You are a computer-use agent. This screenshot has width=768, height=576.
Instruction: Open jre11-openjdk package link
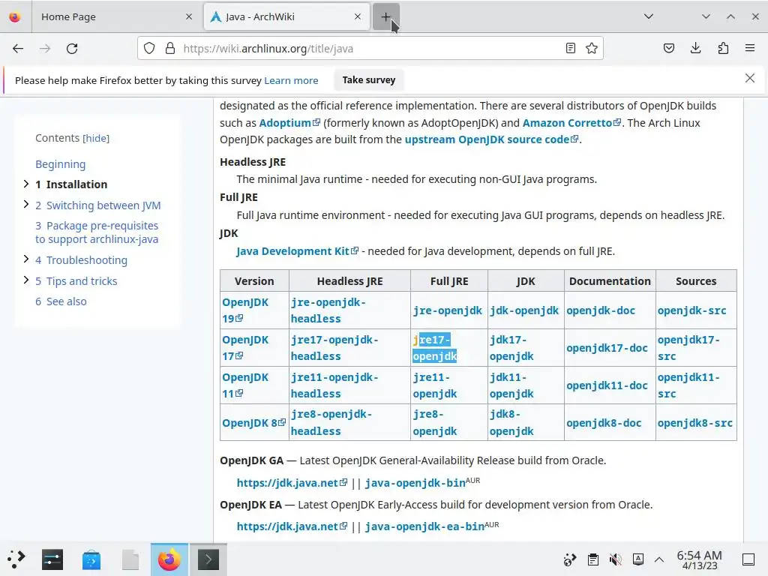(x=435, y=385)
